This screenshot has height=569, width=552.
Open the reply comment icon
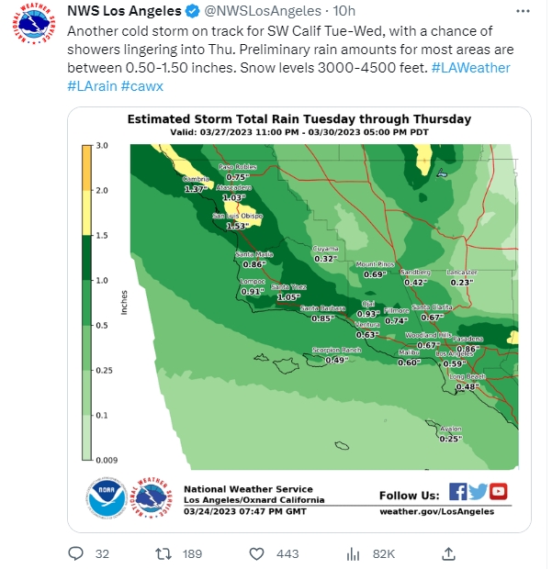(x=77, y=553)
